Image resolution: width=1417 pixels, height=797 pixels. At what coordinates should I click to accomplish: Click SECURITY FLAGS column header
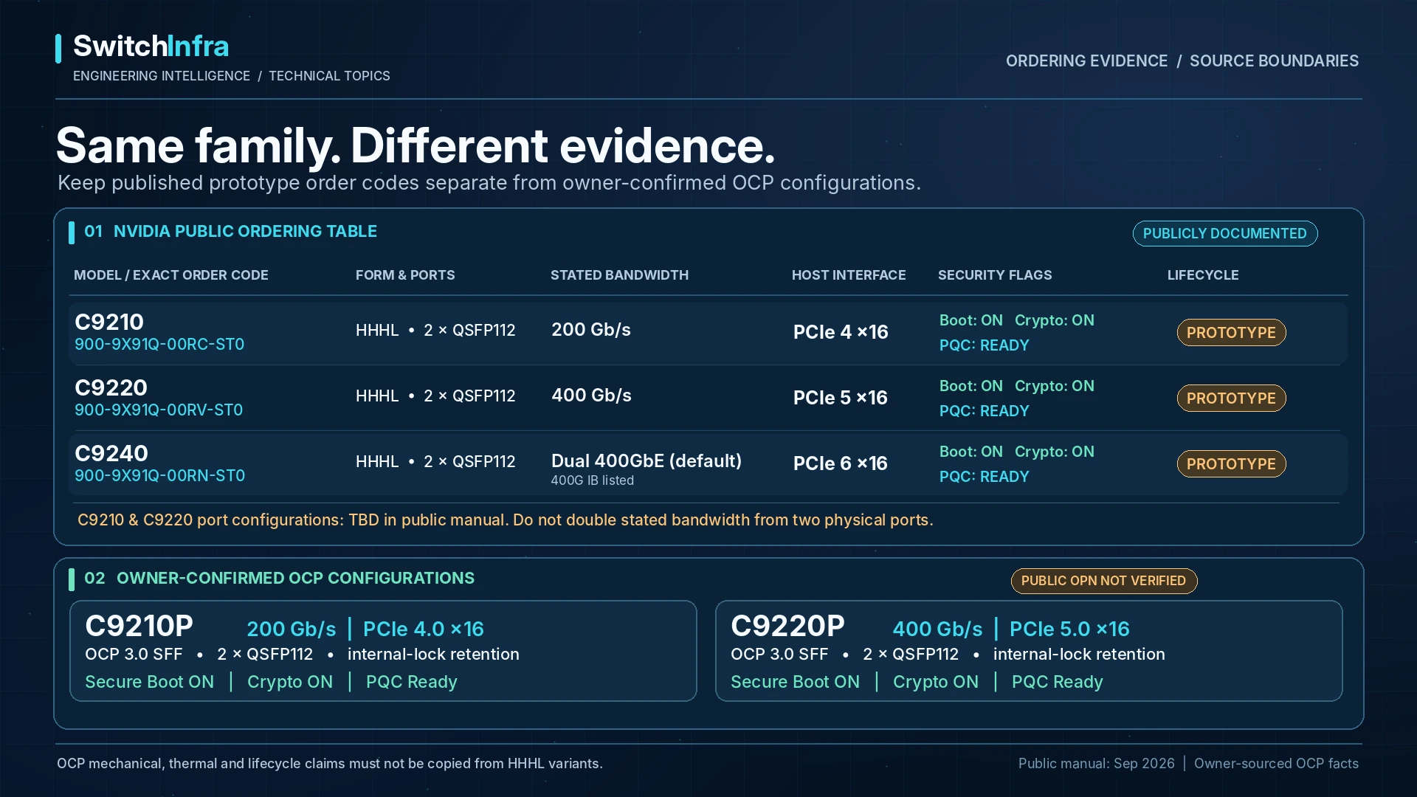tap(995, 275)
